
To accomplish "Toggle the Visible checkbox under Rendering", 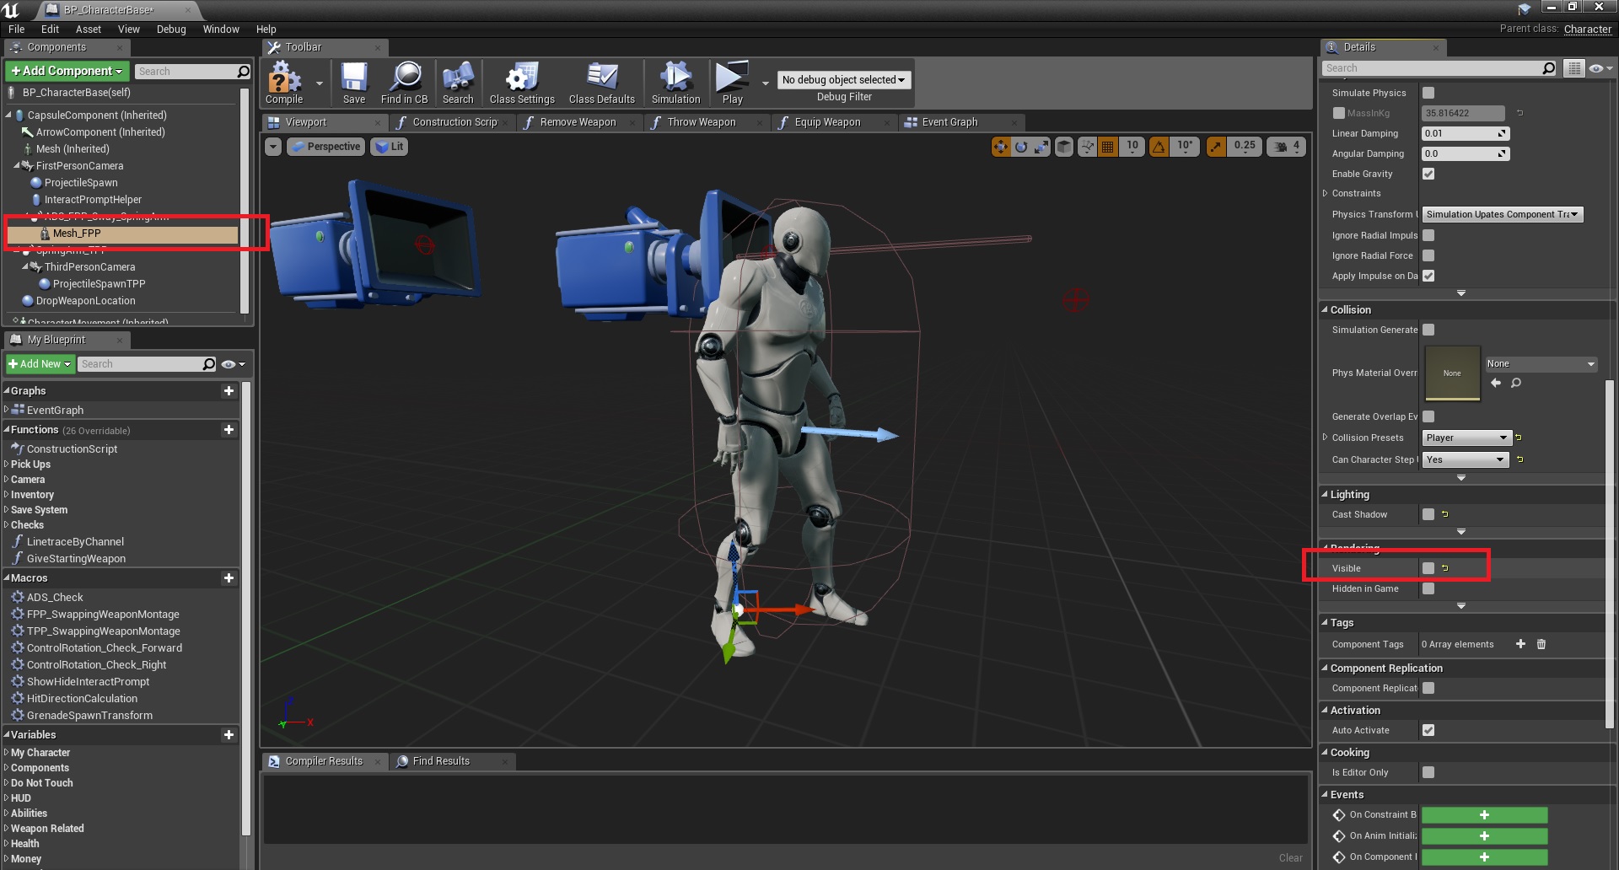I will [x=1428, y=568].
